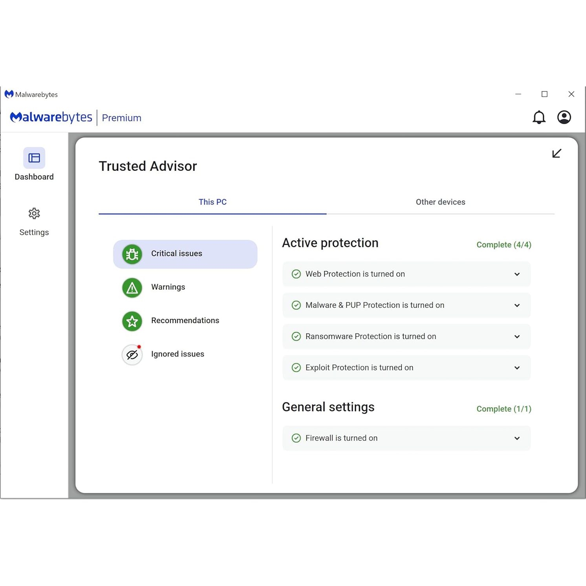Screen dimensions: 586x586
Task: Click Complete (1/1) beside General settings
Action: click(504, 408)
